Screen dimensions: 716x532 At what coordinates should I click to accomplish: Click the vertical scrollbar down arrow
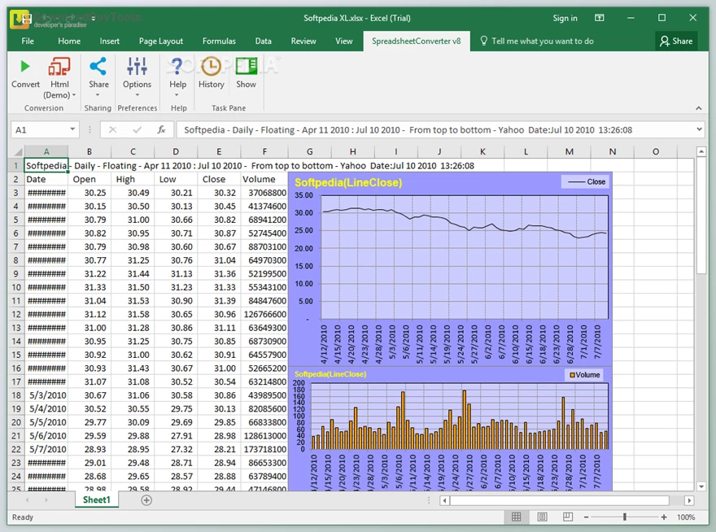click(x=702, y=486)
